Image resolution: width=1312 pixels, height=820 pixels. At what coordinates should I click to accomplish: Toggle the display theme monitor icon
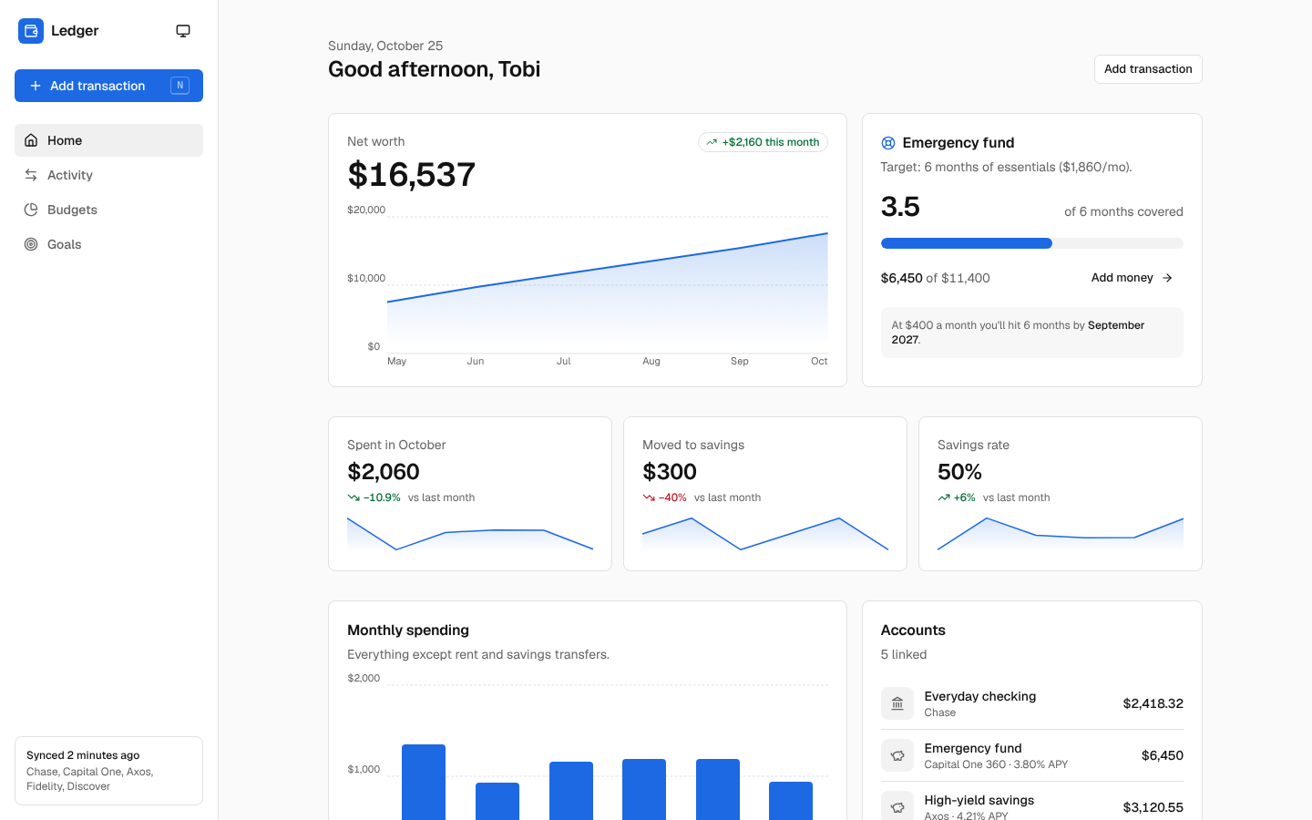[183, 31]
